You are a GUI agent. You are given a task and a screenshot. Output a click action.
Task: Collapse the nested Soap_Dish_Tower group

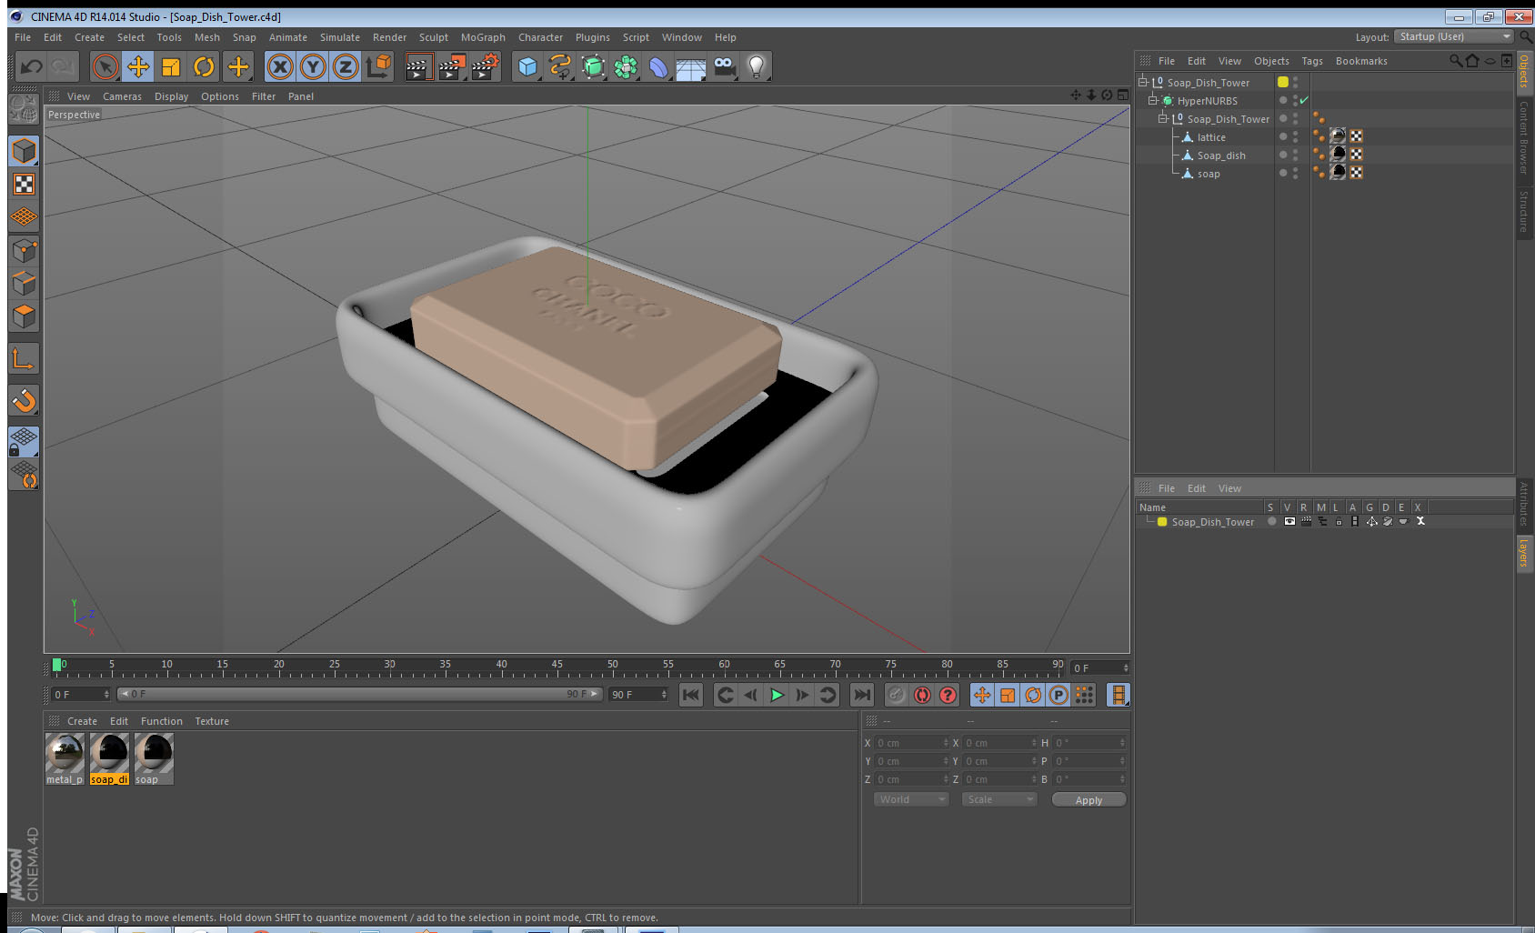[1162, 118]
